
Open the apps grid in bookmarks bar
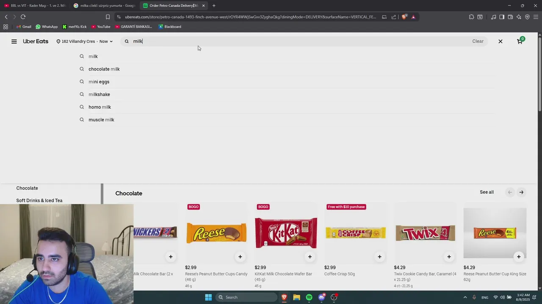click(6, 27)
